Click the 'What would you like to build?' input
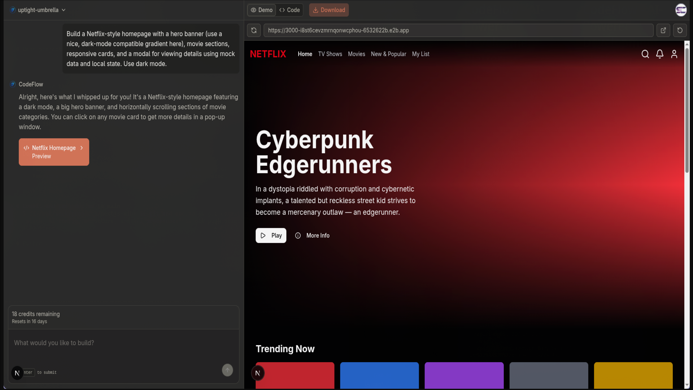This screenshot has width=693, height=390. pos(123,343)
